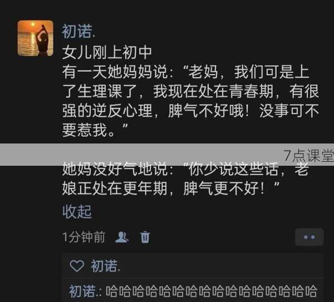Tap the line starting 强的逆反心理

(190, 111)
